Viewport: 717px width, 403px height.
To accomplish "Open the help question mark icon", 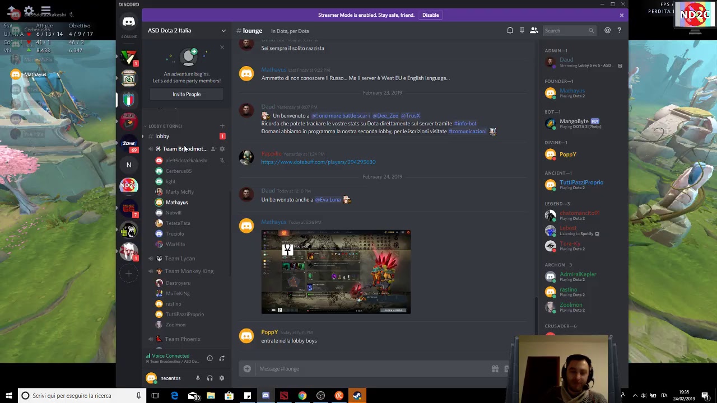I will pos(619,31).
